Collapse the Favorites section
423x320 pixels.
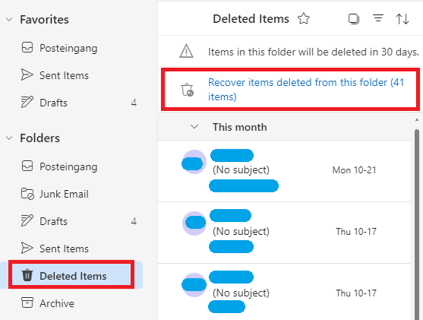(x=9, y=19)
